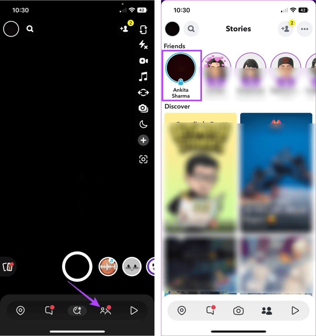
Task: Expand the three-dot menu on the Stories page
Action: click(x=305, y=29)
